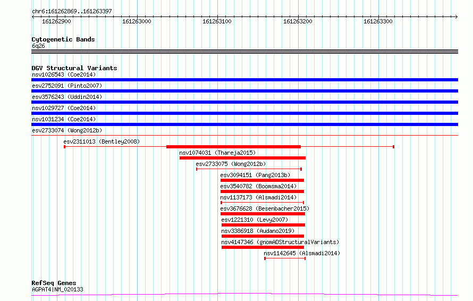
Task: Click the blue bar under esv3576243
Action: tap(244, 102)
